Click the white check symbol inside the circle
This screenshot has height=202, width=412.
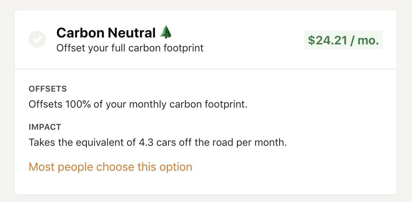[x=37, y=40]
